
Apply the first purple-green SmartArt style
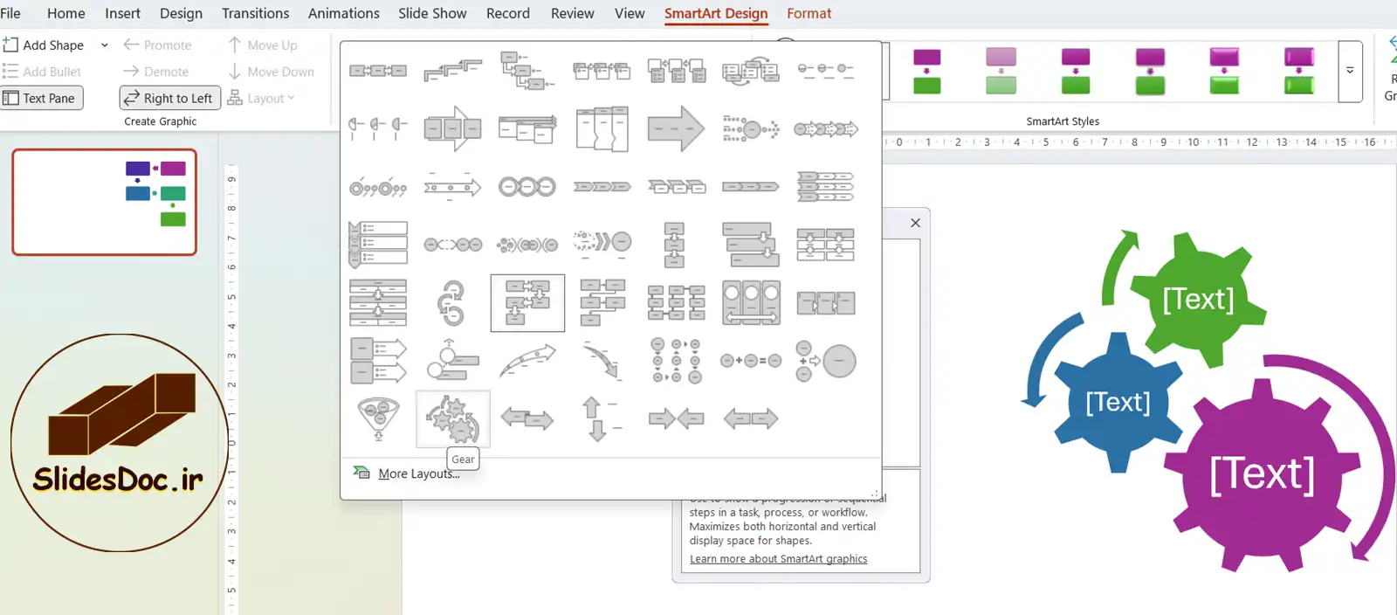pyautogui.click(x=926, y=71)
